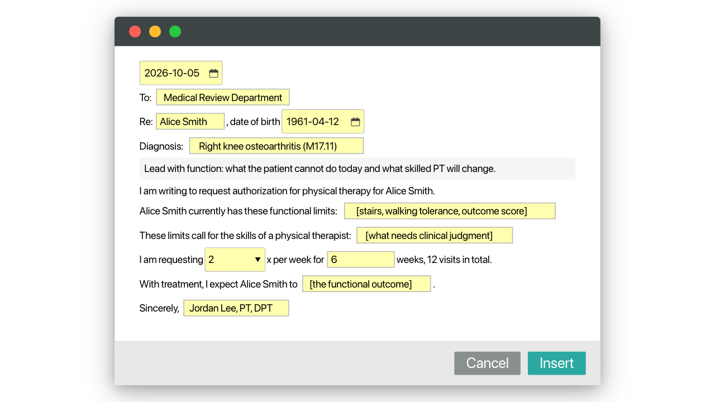715x402 pixels.
Task: Click the 'I am writing to request authorization' sentence
Action: point(287,191)
